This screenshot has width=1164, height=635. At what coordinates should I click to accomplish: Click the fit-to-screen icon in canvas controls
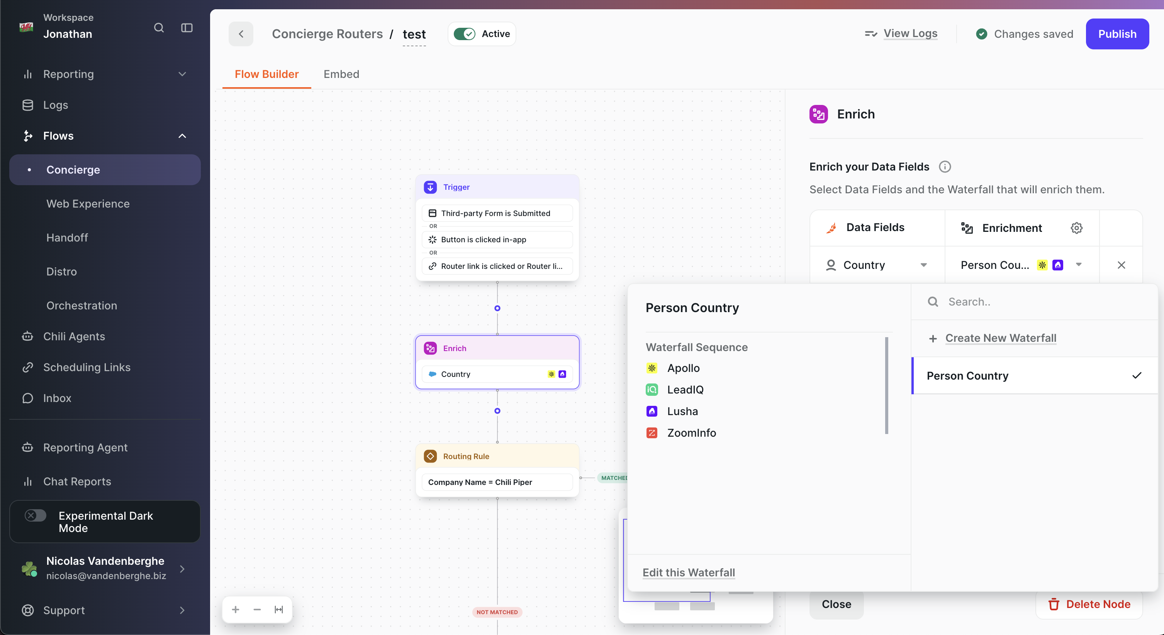(x=278, y=609)
